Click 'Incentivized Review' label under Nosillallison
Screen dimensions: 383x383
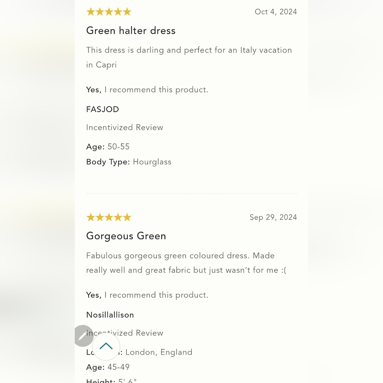[x=124, y=333]
